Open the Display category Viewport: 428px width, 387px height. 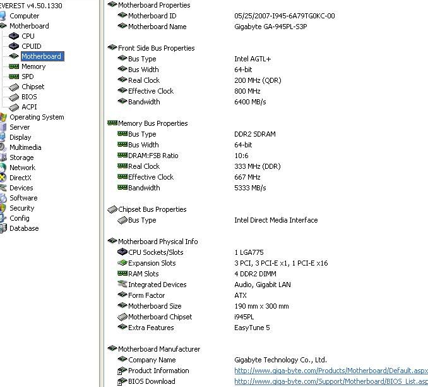coord(20,137)
